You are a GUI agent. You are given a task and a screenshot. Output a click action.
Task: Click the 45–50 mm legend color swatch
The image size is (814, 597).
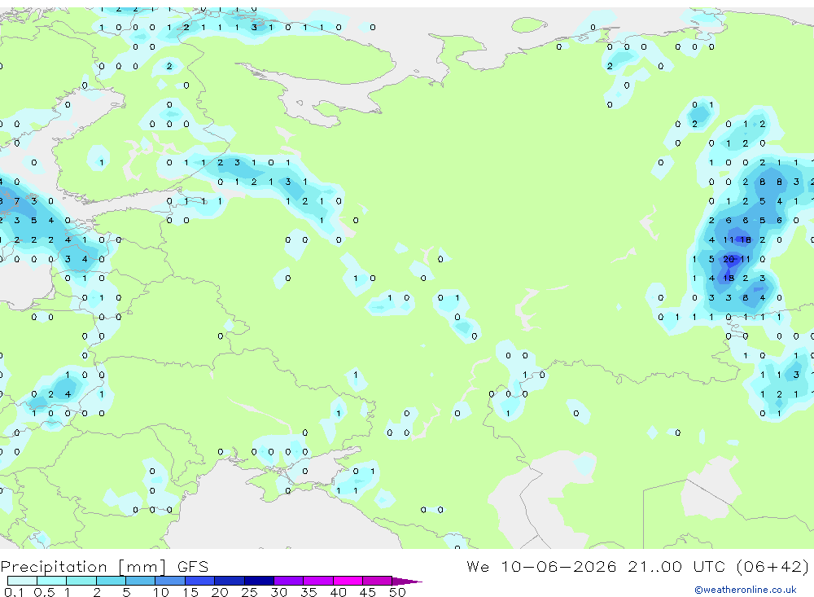(377, 581)
